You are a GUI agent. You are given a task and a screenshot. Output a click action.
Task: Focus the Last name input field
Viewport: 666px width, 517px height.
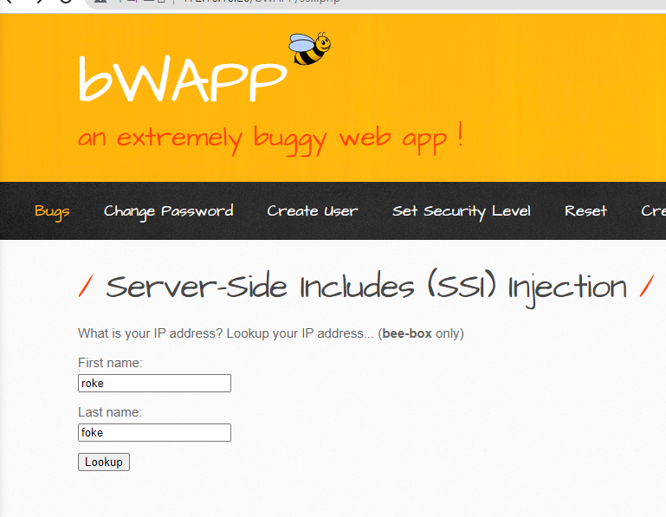click(155, 432)
